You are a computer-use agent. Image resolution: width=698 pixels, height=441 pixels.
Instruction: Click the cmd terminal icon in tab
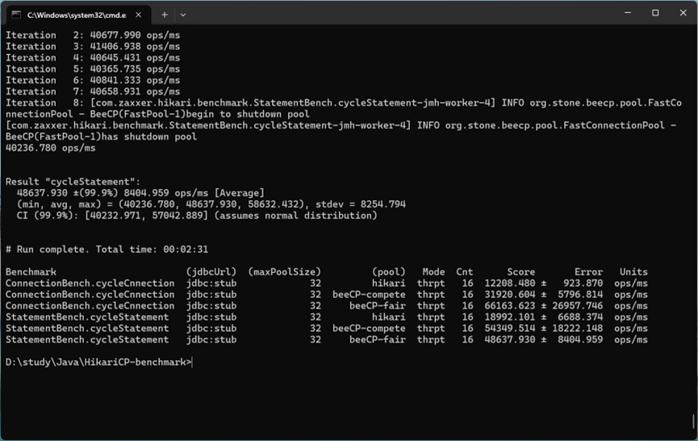[x=16, y=15]
